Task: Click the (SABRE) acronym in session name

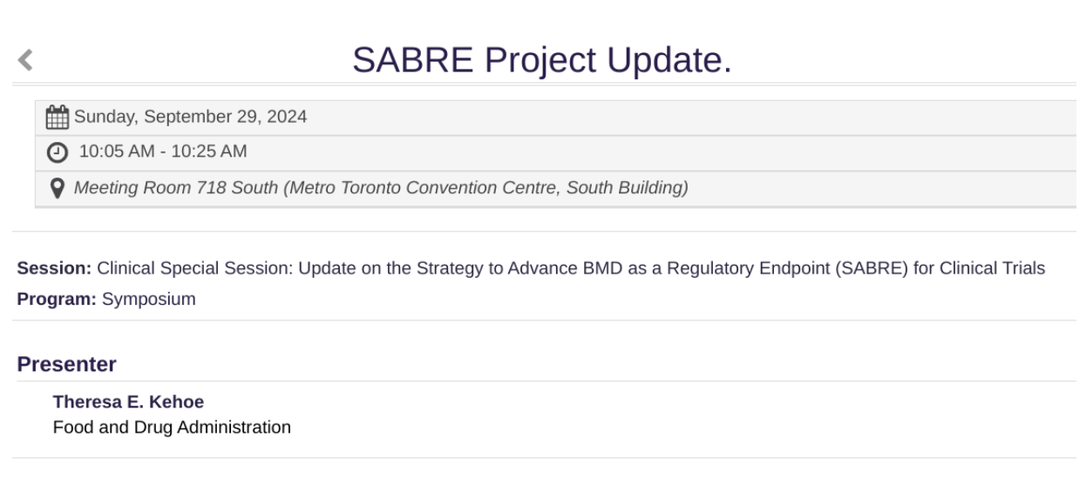Action: point(872,268)
